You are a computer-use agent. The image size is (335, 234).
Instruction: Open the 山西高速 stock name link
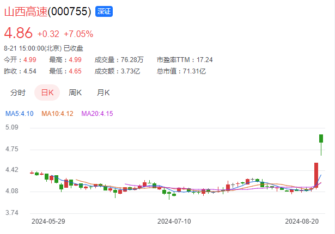26,11
